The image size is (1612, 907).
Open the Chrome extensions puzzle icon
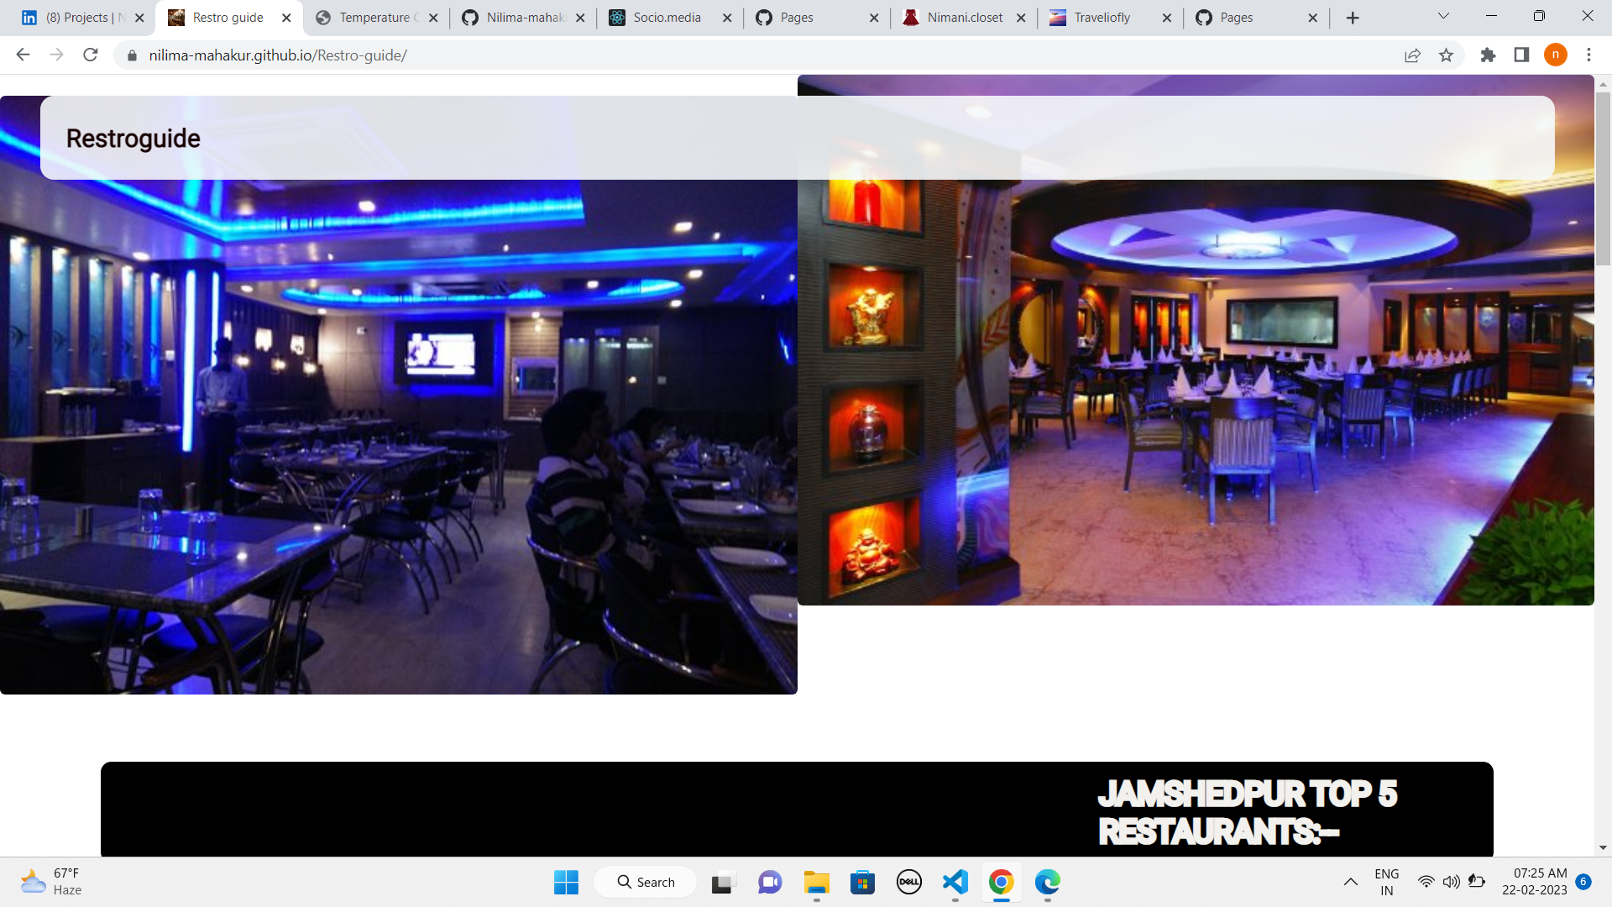tap(1488, 55)
